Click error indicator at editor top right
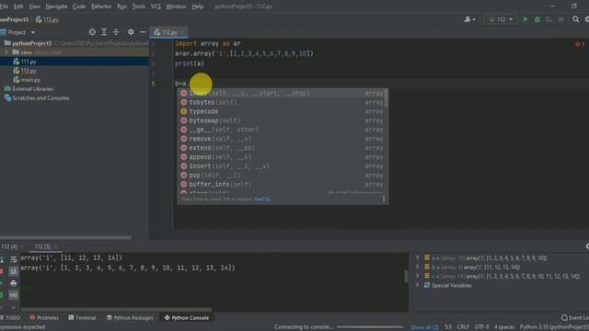Viewport: 589px width, 331px height. click(x=580, y=44)
